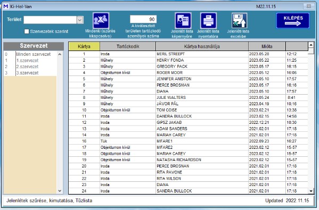Select the JENNIFER ANISTON row
The image size is (319, 210).
188,79
